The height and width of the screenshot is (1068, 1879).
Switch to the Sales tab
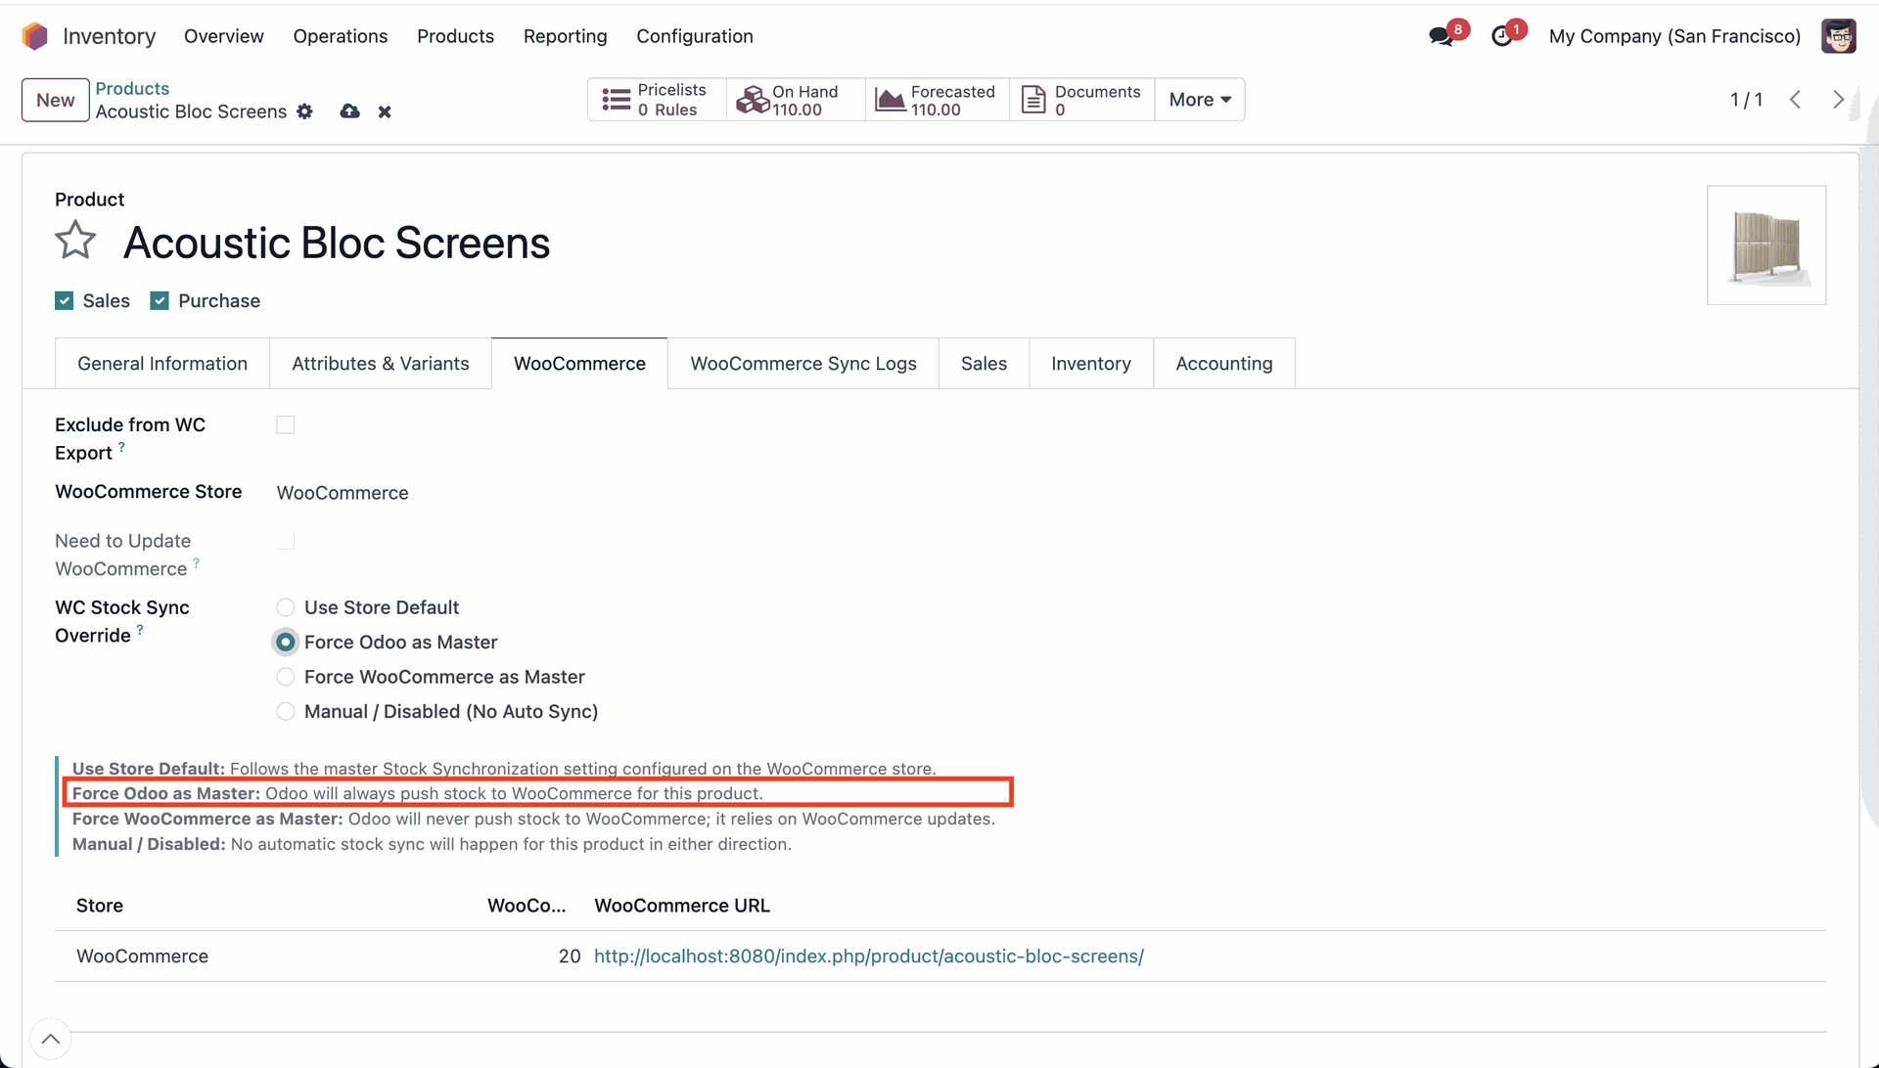click(985, 364)
